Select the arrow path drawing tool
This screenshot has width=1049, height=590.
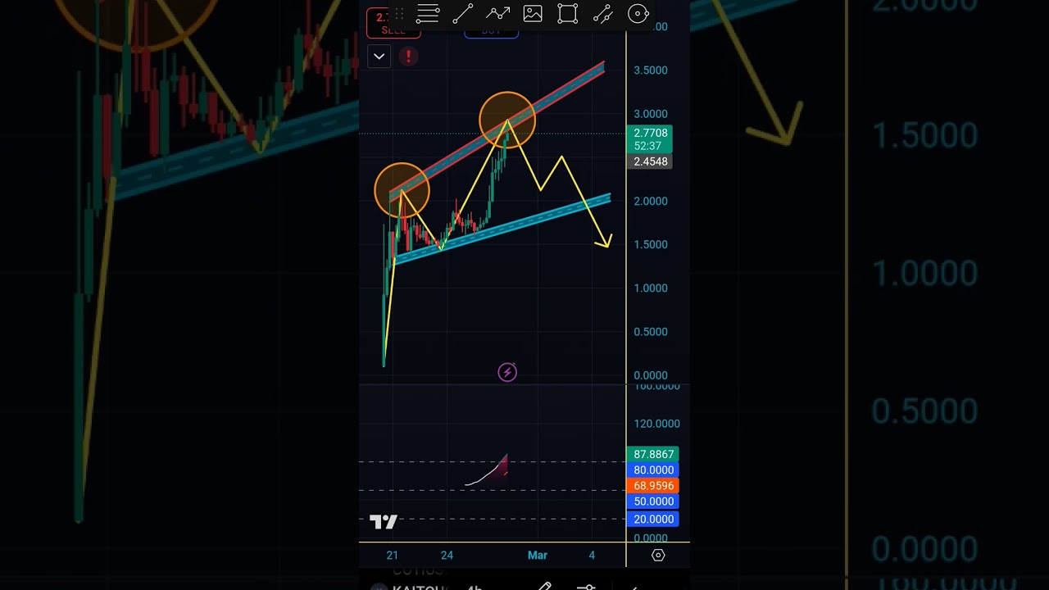pyautogui.click(x=497, y=13)
